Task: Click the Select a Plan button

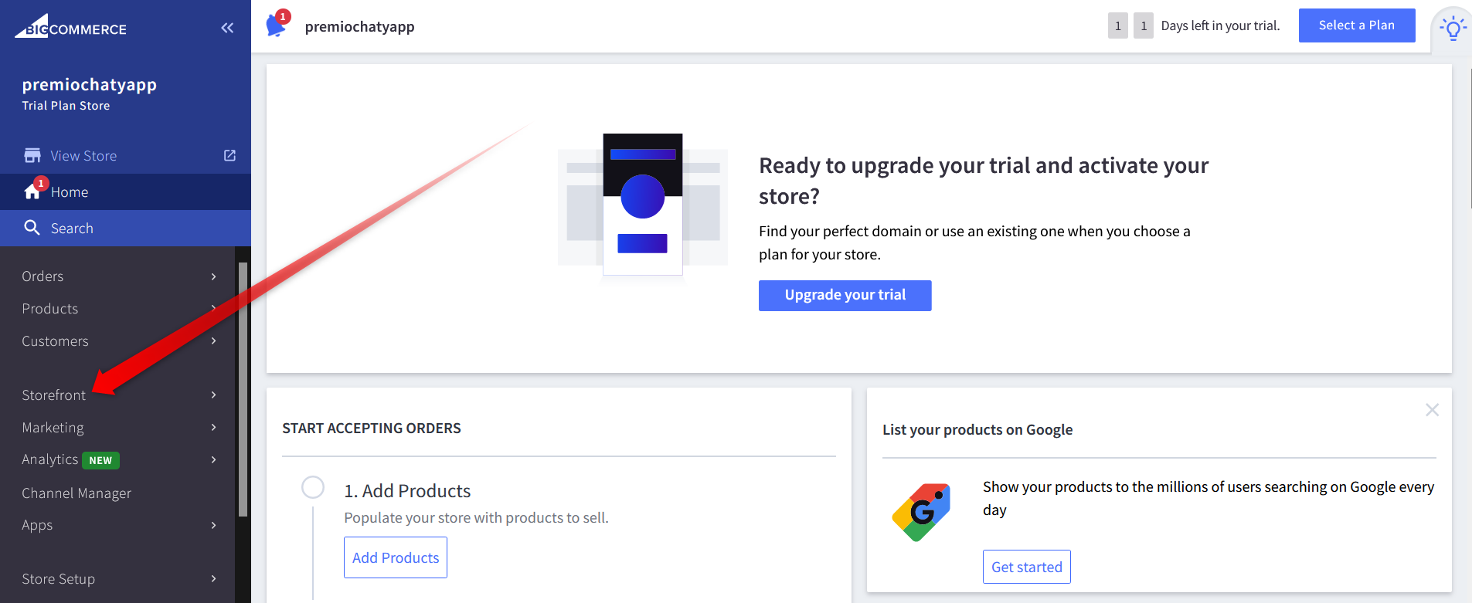Action: coord(1357,25)
